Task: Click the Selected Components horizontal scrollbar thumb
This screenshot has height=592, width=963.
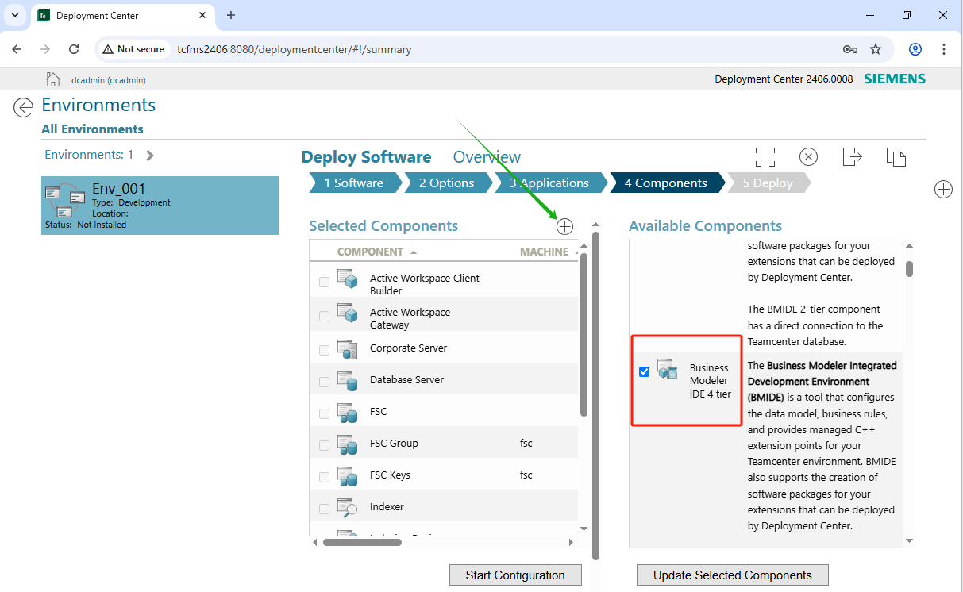Action: point(363,542)
